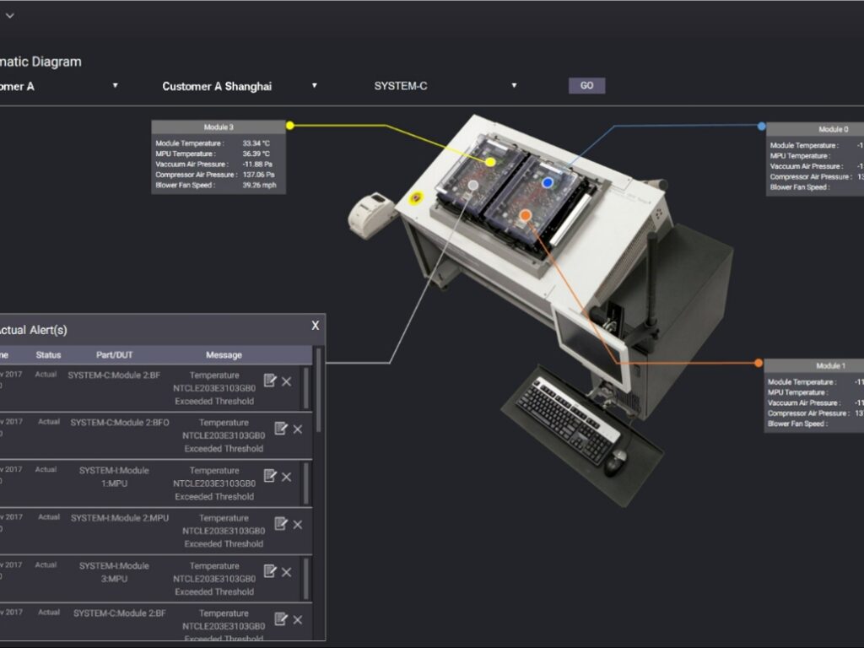The image size is (864, 648).
Task: Sort alerts by the Status column
Action: point(47,354)
